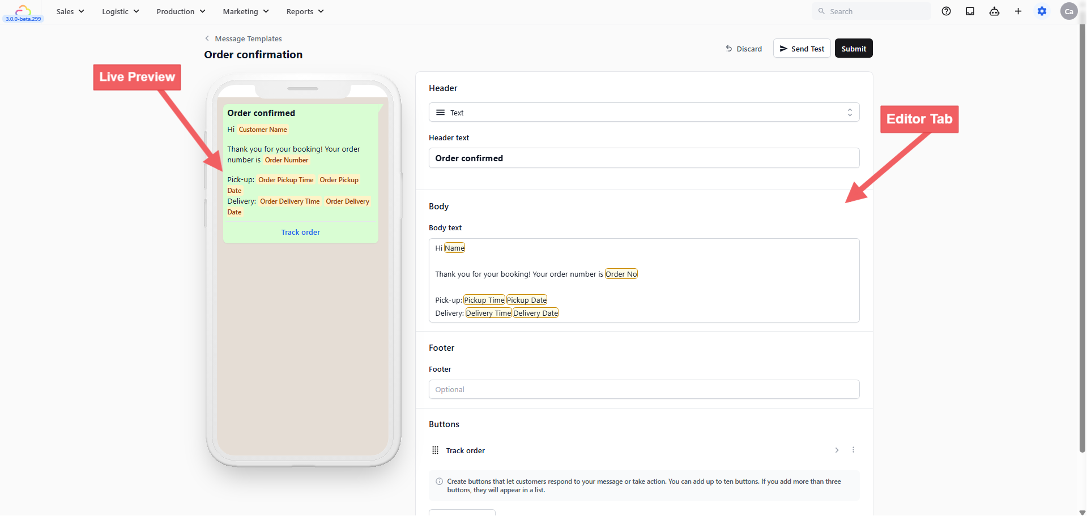Expand the Track order button row chevron
Image resolution: width=1087 pixels, height=516 pixels.
837,450
